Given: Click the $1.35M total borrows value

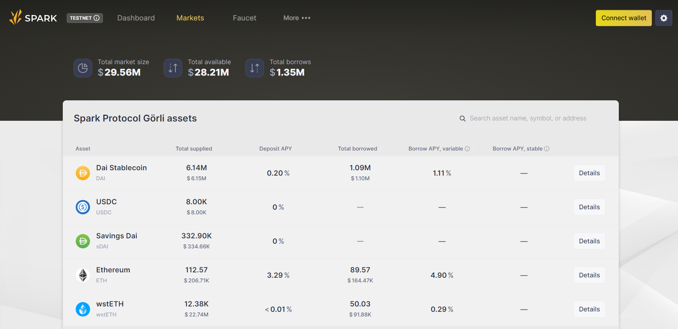Looking at the screenshot, I should [287, 72].
